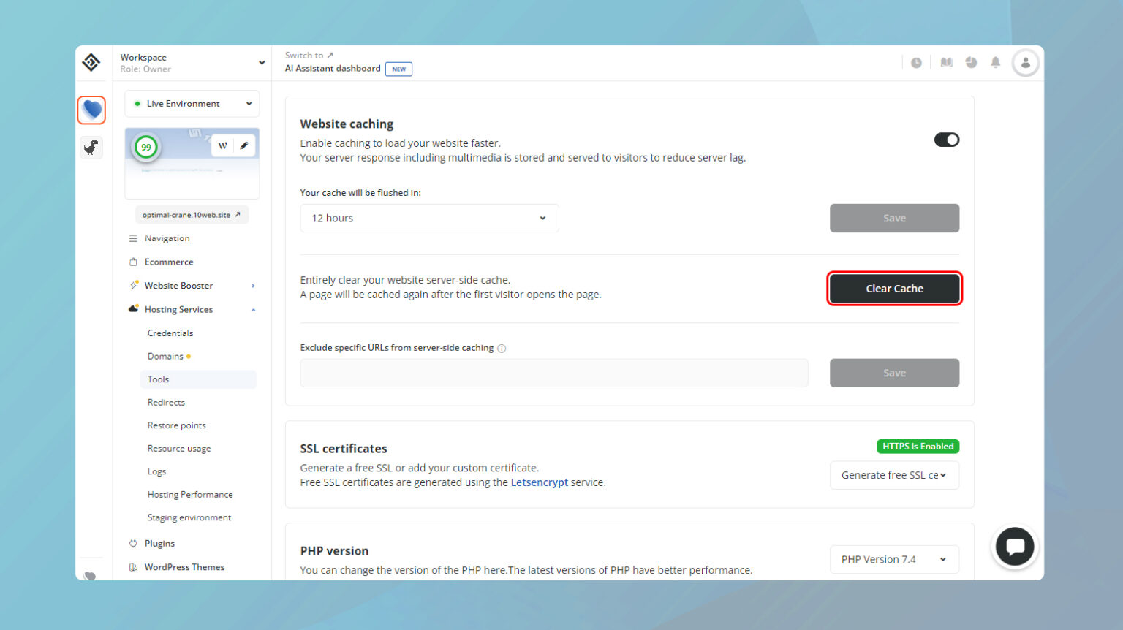Click the history clock icon in top bar
The image size is (1123, 630).
[916, 63]
